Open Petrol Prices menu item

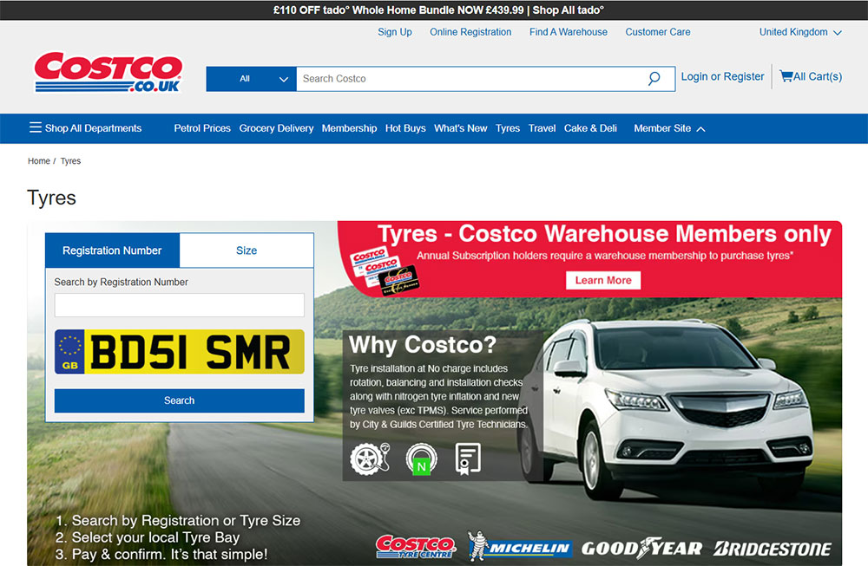(x=202, y=128)
